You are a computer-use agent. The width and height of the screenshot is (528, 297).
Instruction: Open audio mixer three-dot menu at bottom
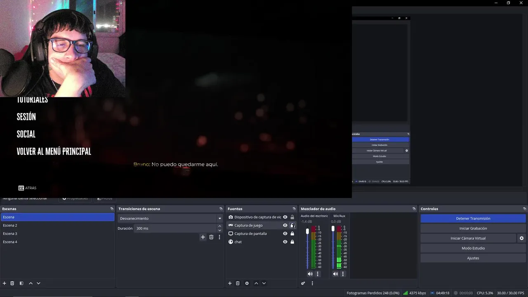312,283
